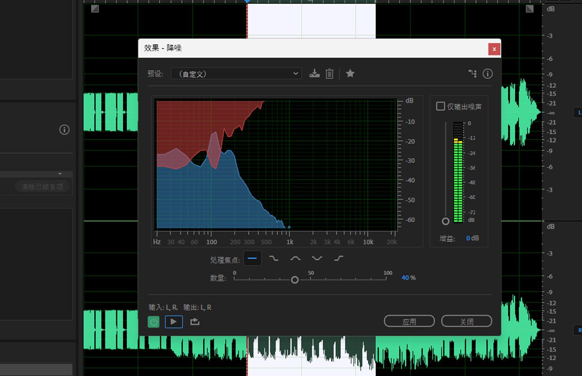Click the 0 dB gain value
Viewport: 582px width, 376px height.
(x=472, y=238)
